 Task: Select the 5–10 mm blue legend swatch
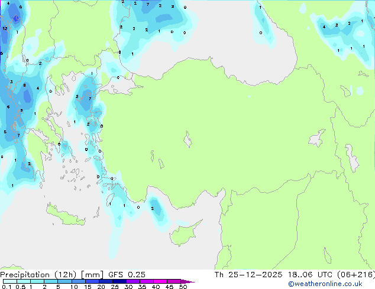[x=64, y=281]
